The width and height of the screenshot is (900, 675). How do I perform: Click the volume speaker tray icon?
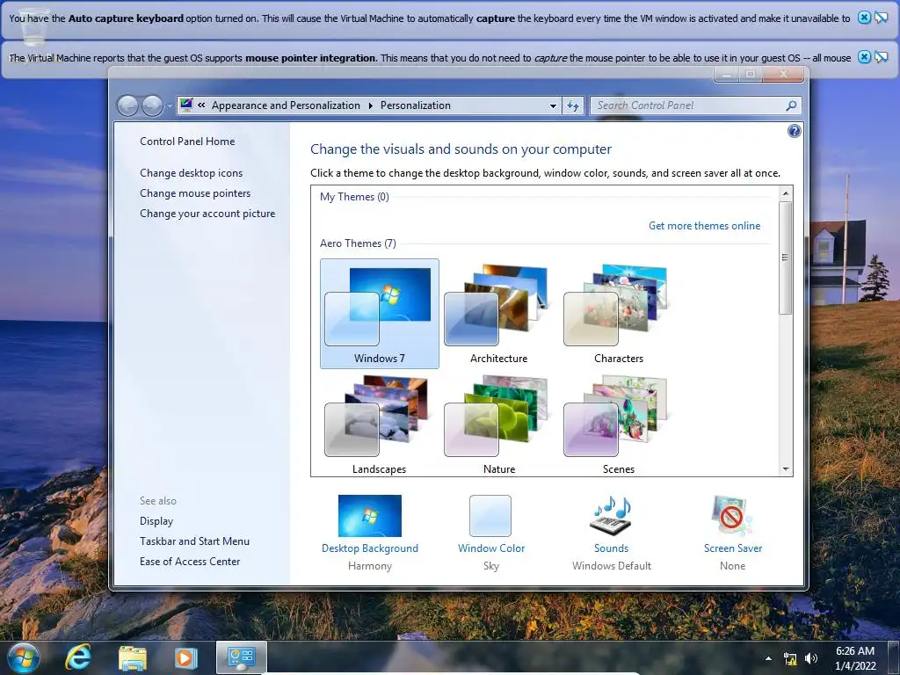point(811,659)
